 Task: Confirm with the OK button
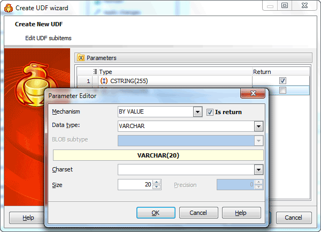tap(156, 213)
